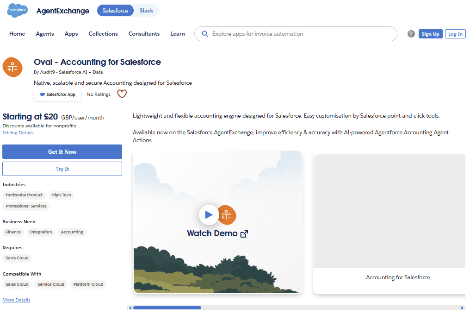Click the Get It Now button

point(62,151)
